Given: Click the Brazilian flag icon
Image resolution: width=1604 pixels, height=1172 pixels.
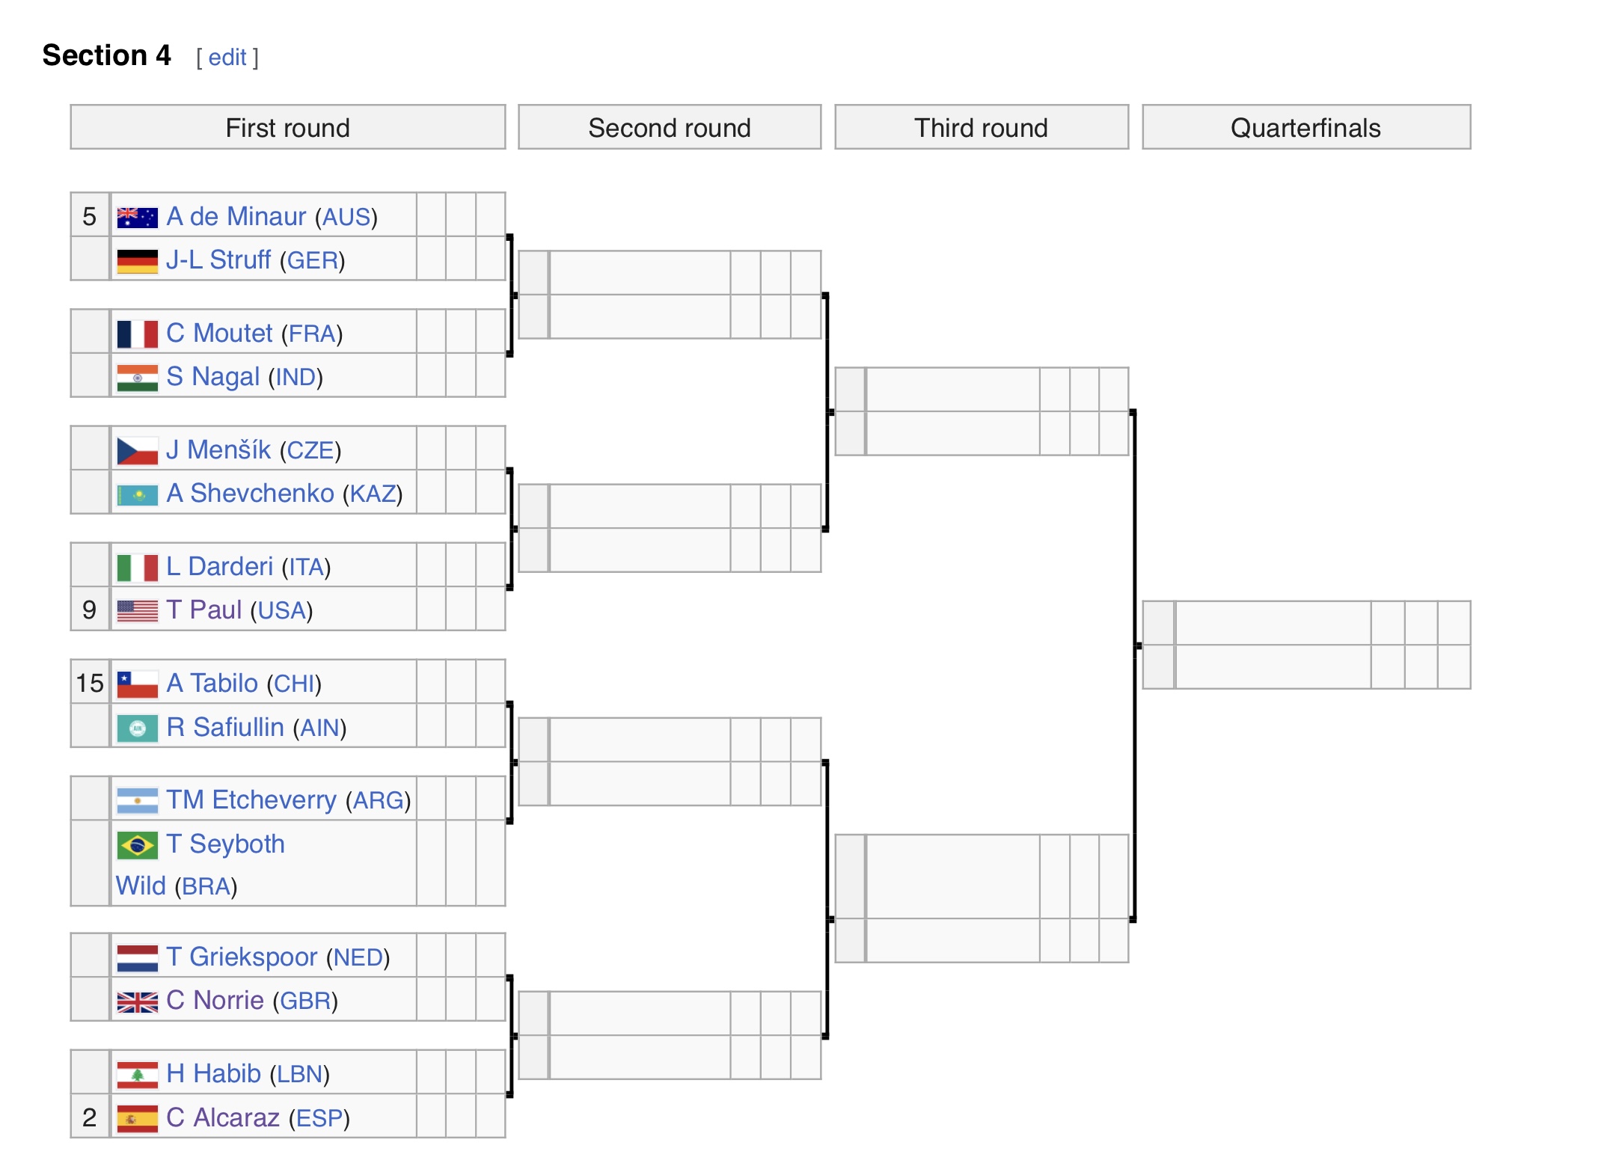Looking at the screenshot, I should pyautogui.click(x=137, y=845).
